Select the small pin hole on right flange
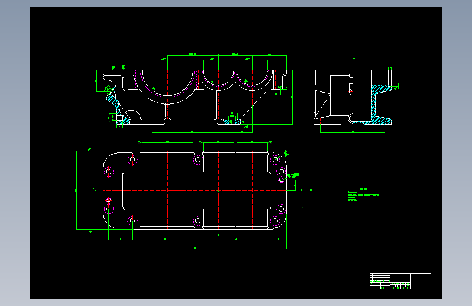Screen dimensions: 472x306 (281, 180)
